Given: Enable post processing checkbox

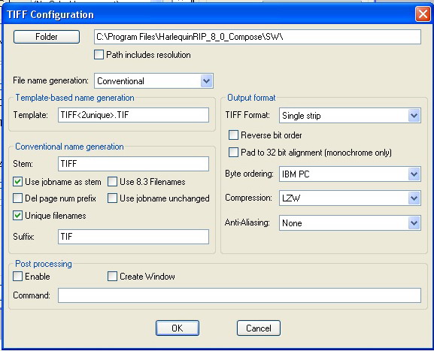Looking at the screenshot, I should click(x=18, y=277).
